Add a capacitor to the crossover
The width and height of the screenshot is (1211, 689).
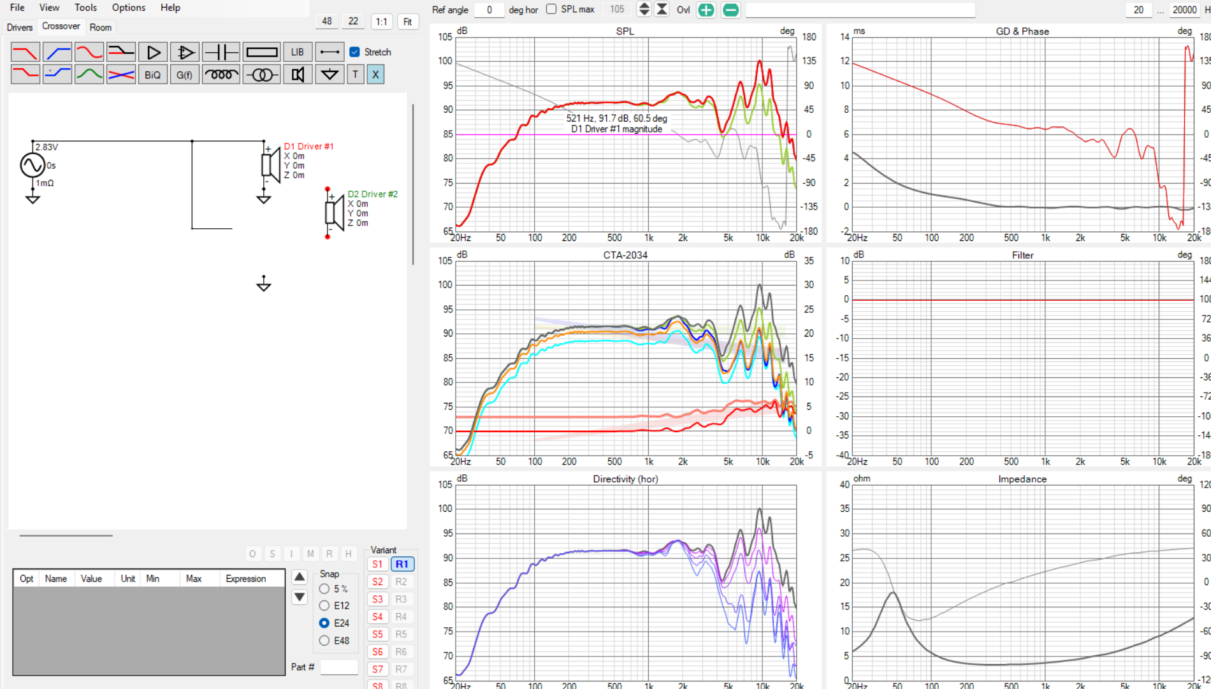click(x=221, y=52)
